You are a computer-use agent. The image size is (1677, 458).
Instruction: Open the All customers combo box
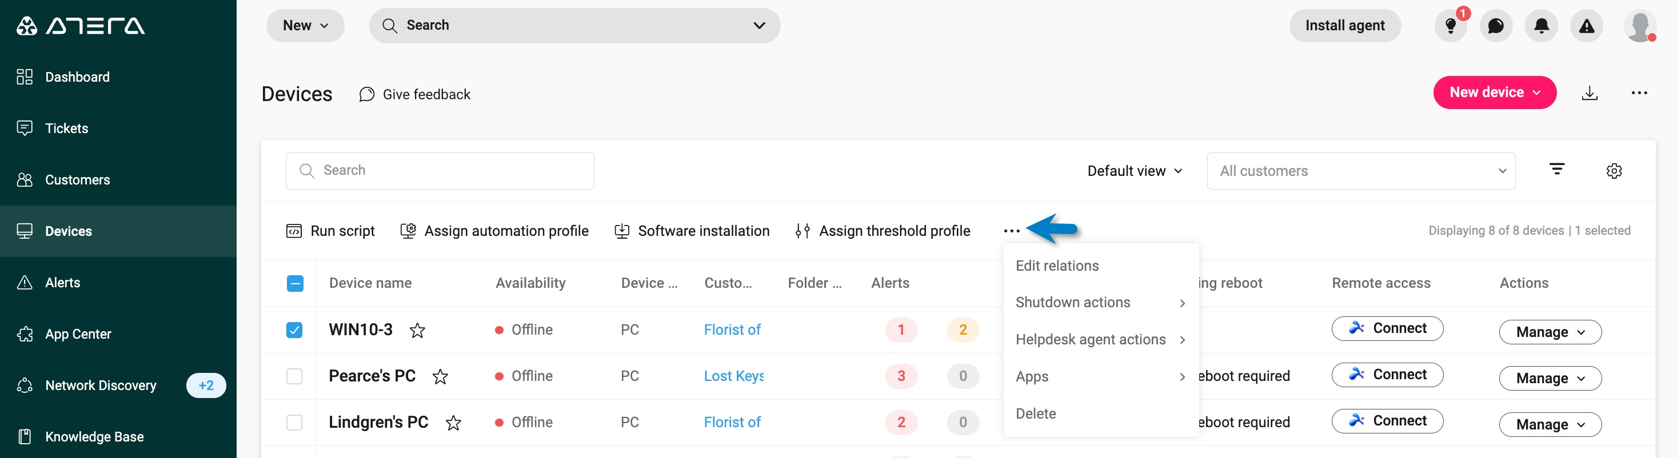(x=1360, y=170)
